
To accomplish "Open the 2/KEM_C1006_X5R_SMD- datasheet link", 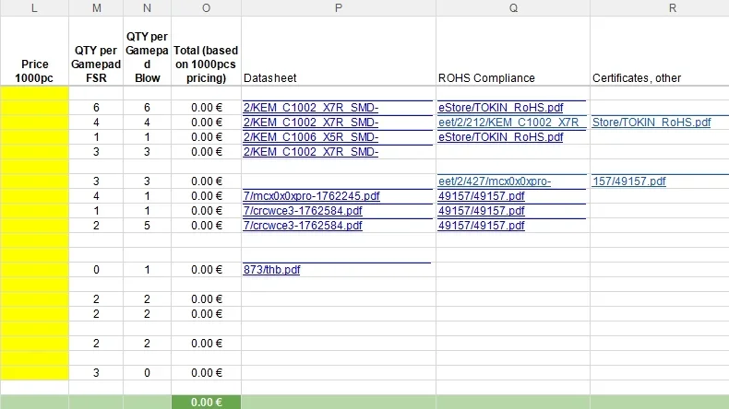I will (311, 137).
